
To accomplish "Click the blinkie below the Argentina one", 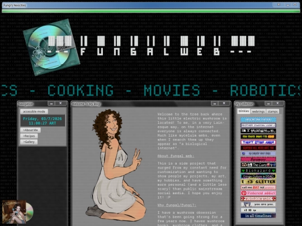I will [258, 126].
